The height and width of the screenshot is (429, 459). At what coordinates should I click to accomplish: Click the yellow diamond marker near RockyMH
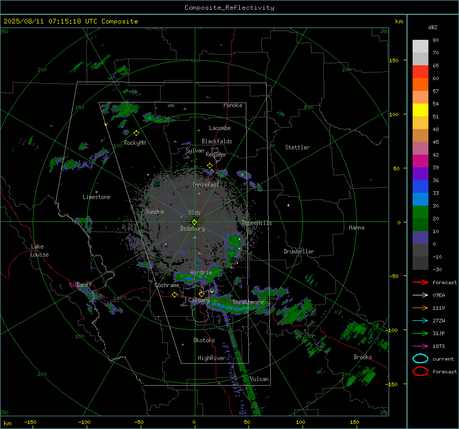tap(136, 133)
